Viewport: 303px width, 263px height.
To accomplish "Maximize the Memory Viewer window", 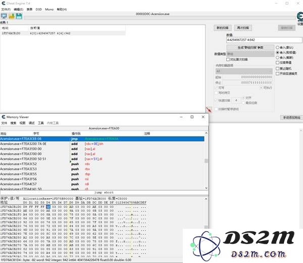I will tap(192, 117).
